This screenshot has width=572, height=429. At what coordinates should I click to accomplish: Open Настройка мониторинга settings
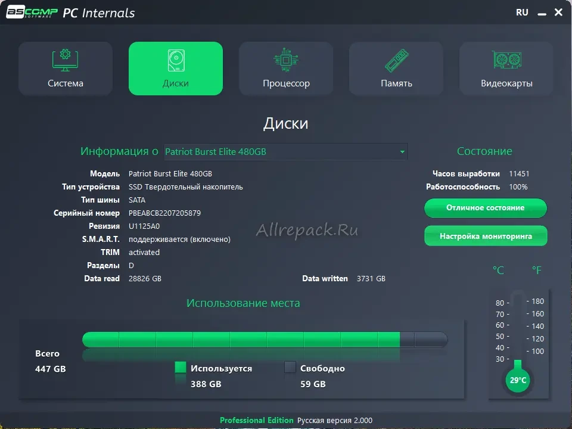click(x=486, y=236)
